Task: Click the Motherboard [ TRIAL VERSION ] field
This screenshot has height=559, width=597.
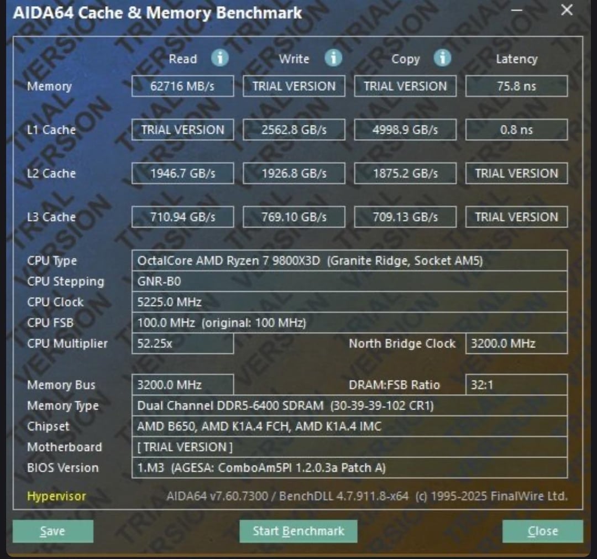Action: (349, 447)
